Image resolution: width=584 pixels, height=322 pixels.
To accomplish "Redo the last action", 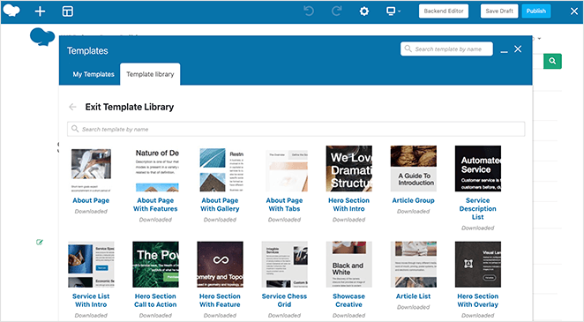I will point(337,11).
